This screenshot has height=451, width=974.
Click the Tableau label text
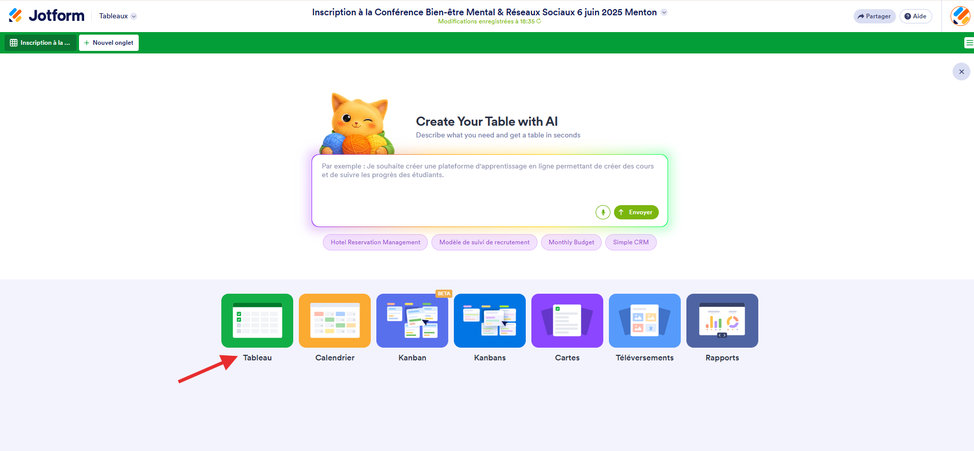257,358
